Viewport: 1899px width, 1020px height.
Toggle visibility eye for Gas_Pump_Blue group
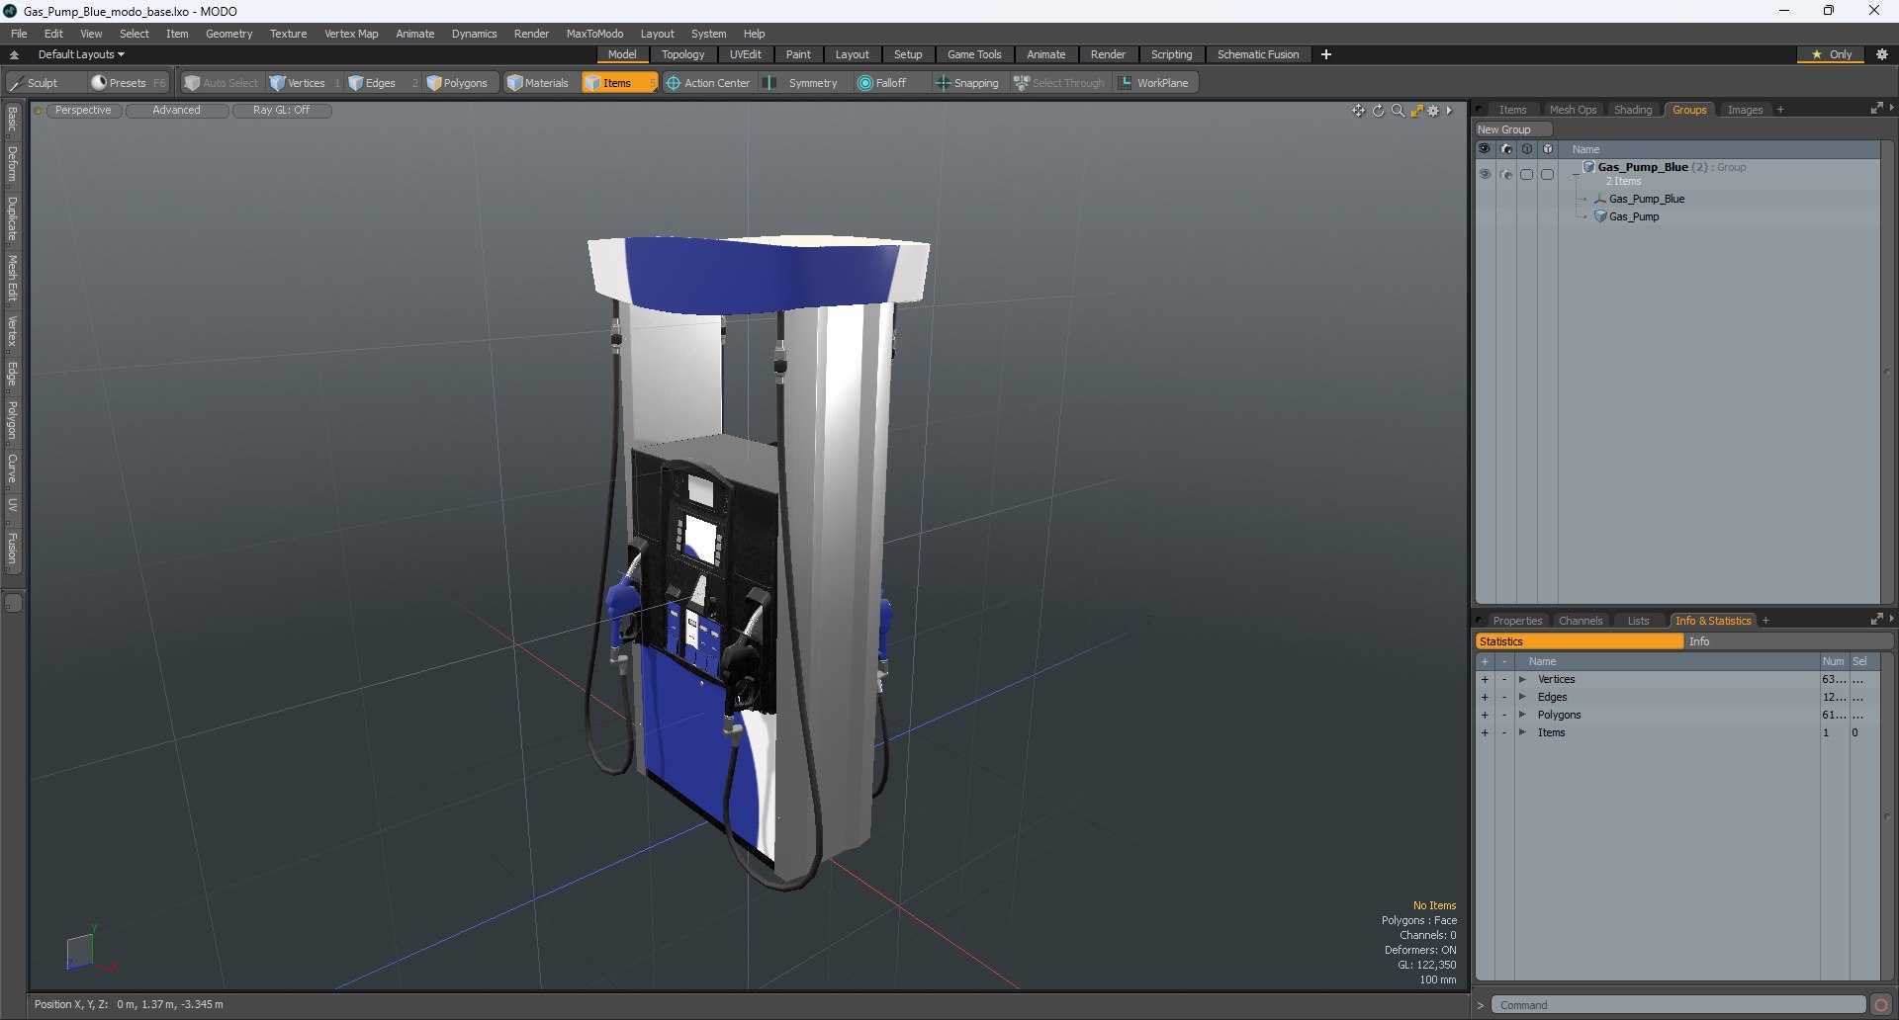pos(1485,174)
